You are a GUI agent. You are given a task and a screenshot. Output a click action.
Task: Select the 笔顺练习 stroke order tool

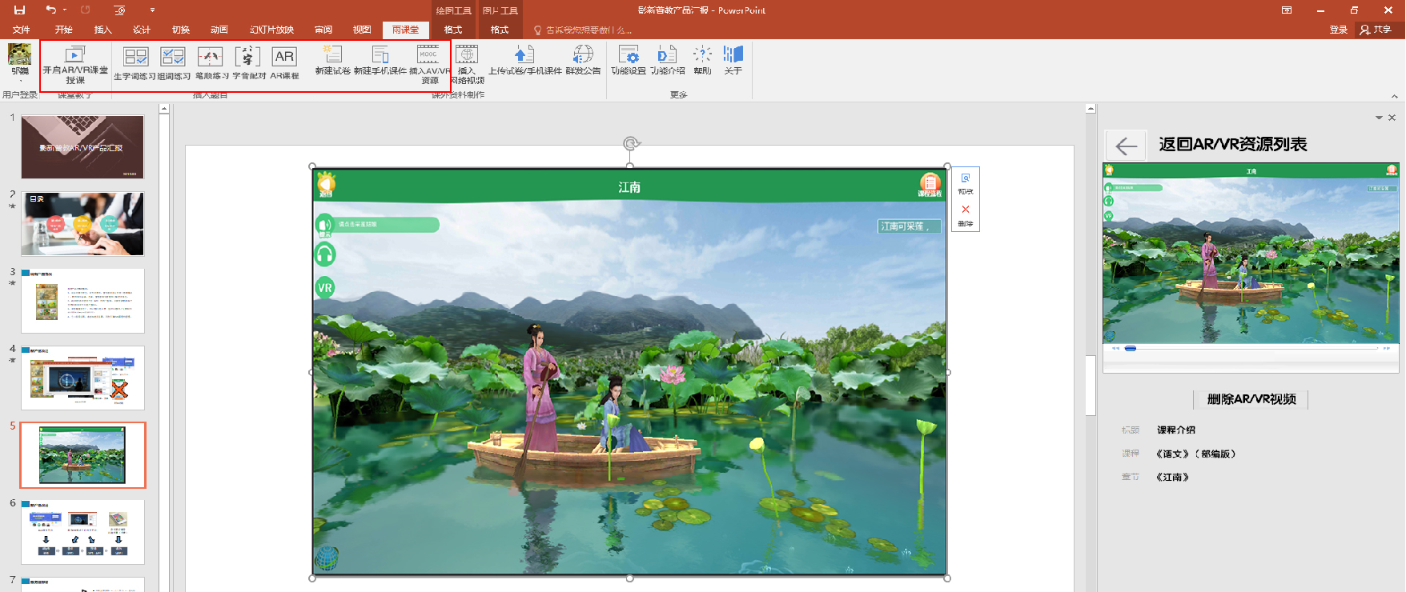(x=211, y=63)
